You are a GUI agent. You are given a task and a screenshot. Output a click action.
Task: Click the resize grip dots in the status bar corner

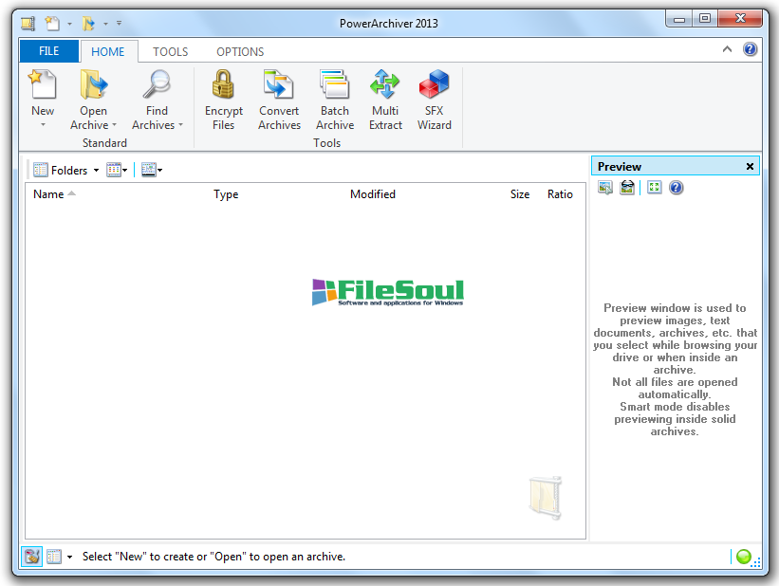click(x=756, y=562)
